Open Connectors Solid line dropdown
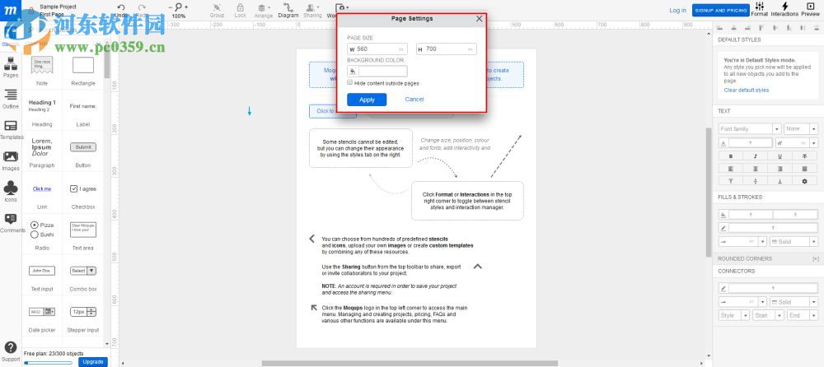 pyautogui.click(x=794, y=302)
